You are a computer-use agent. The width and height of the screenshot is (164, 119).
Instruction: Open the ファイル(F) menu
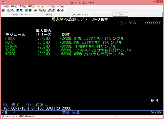click(5, 6)
